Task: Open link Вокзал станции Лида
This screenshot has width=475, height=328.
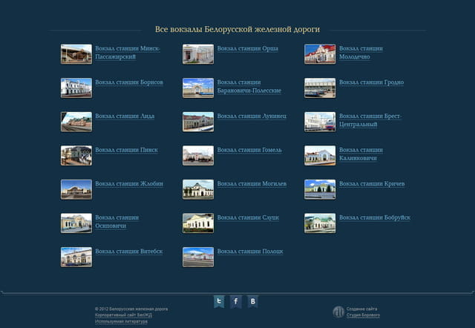Action: coord(125,116)
